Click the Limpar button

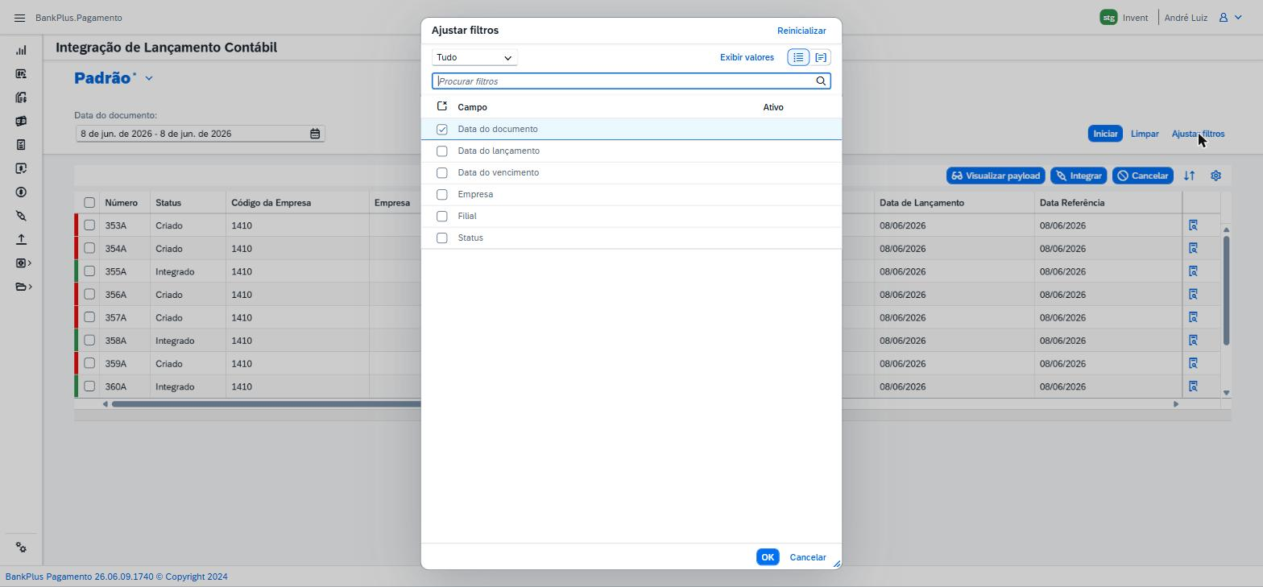(1145, 134)
